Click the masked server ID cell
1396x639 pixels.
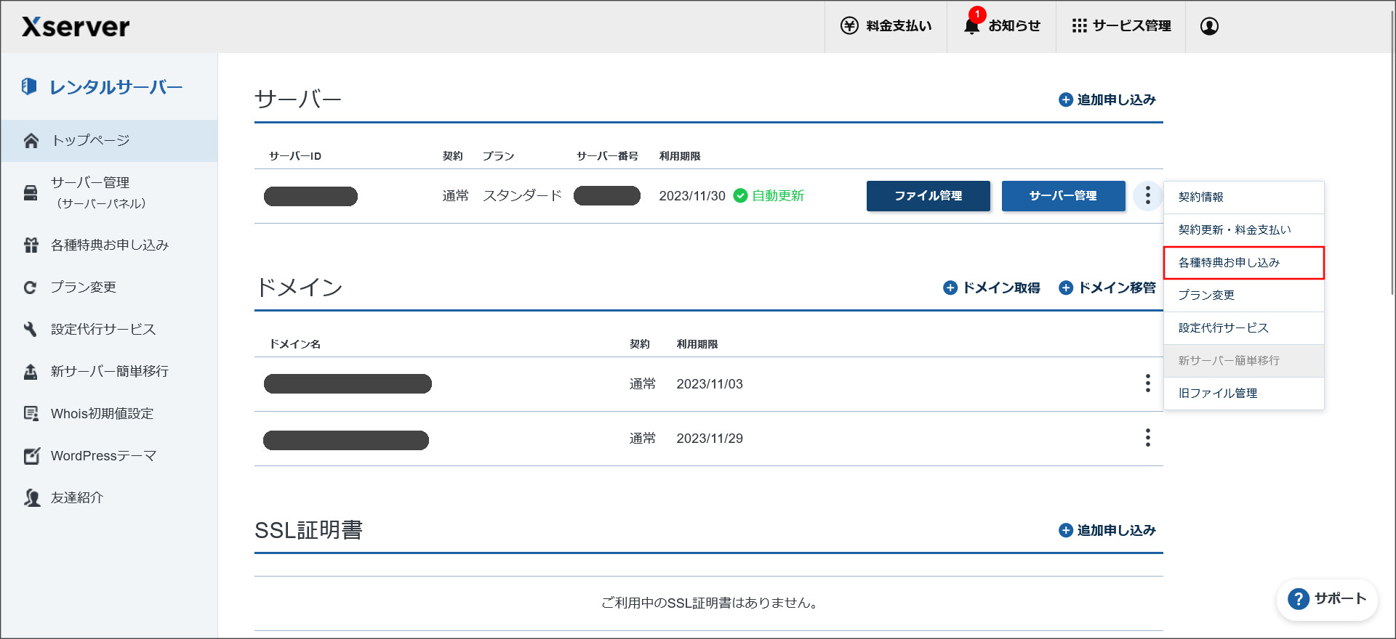click(310, 197)
